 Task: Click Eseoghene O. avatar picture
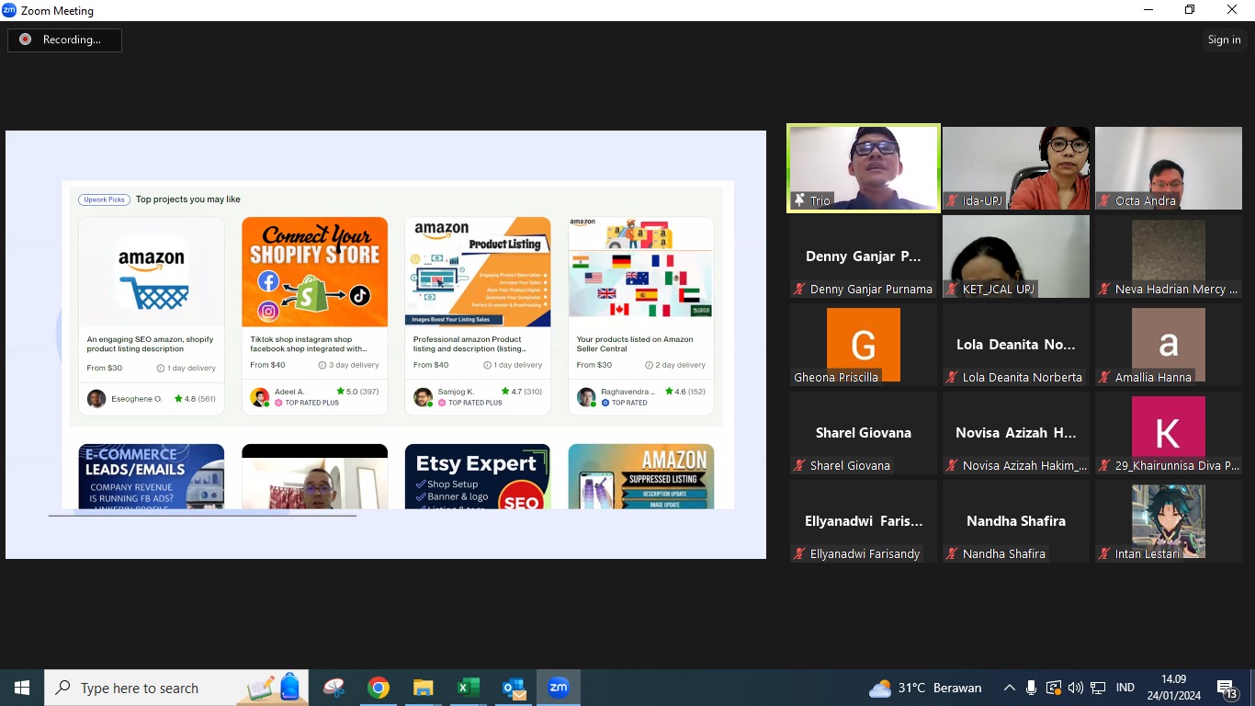[96, 398]
